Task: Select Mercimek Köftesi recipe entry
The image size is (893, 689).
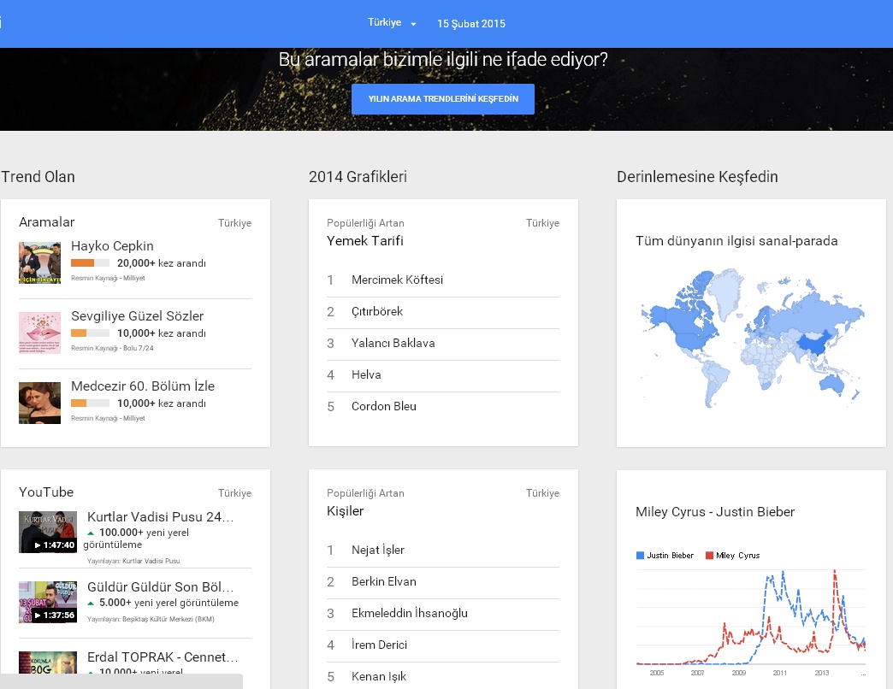Action: 397,280
